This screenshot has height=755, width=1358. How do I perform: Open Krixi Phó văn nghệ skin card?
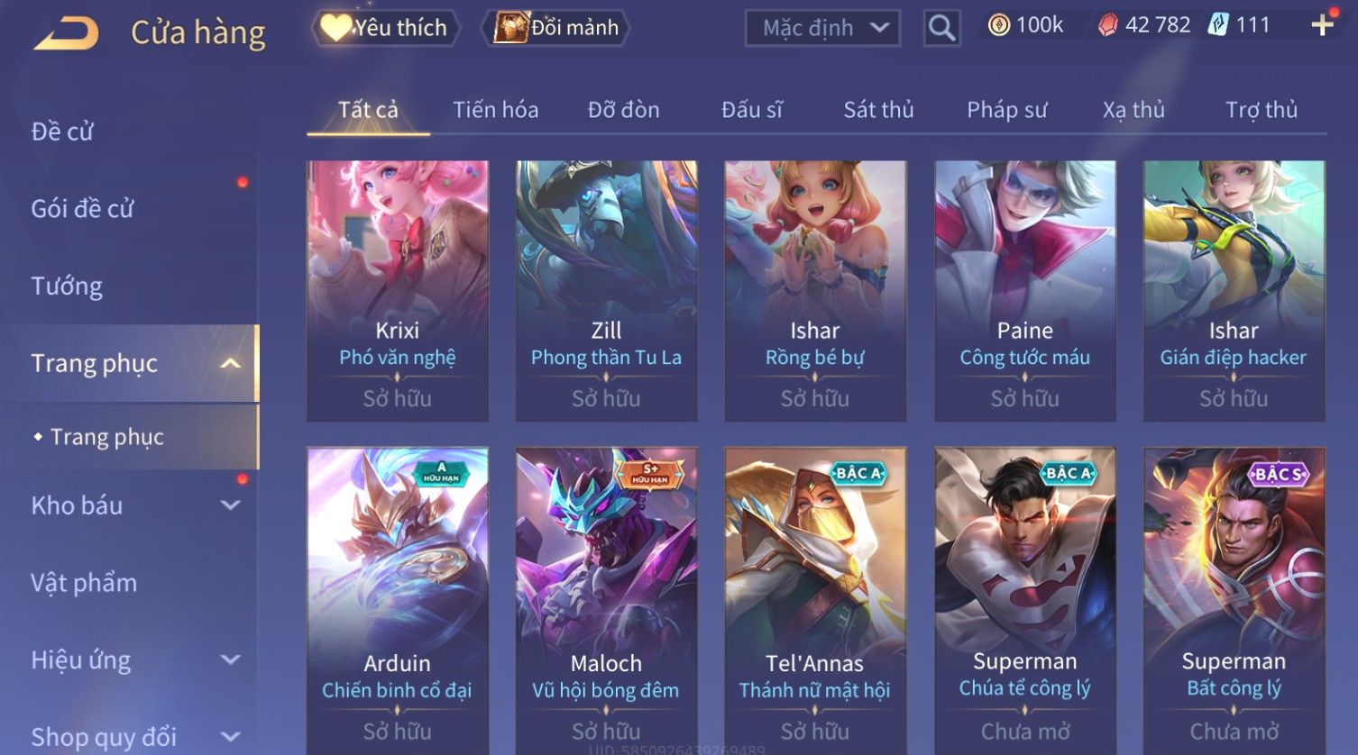[398, 291]
